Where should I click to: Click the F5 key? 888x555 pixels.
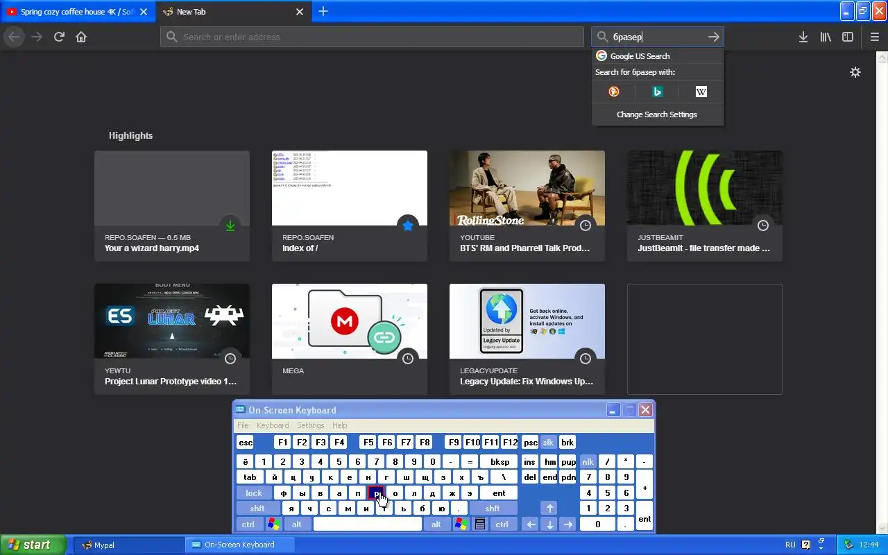tap(368, 443)
